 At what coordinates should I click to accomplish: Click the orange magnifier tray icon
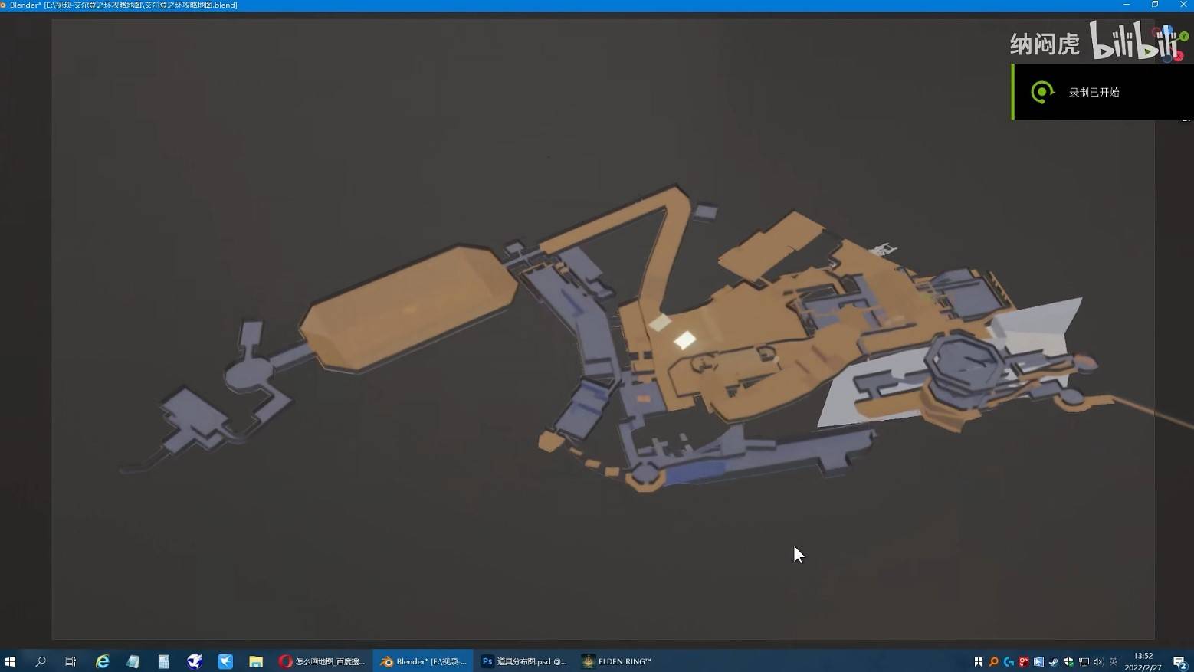[993, 662]
